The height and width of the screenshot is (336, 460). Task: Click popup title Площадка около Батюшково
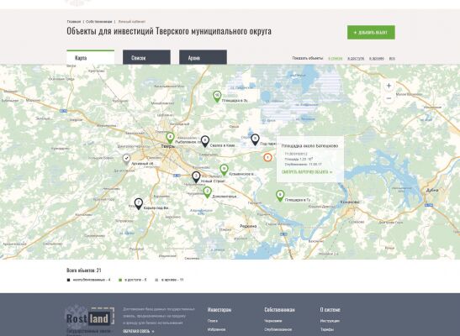(309, 145)
